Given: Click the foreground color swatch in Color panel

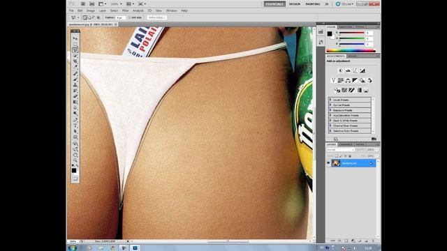Looking at the screenshot, I should 330,34.
